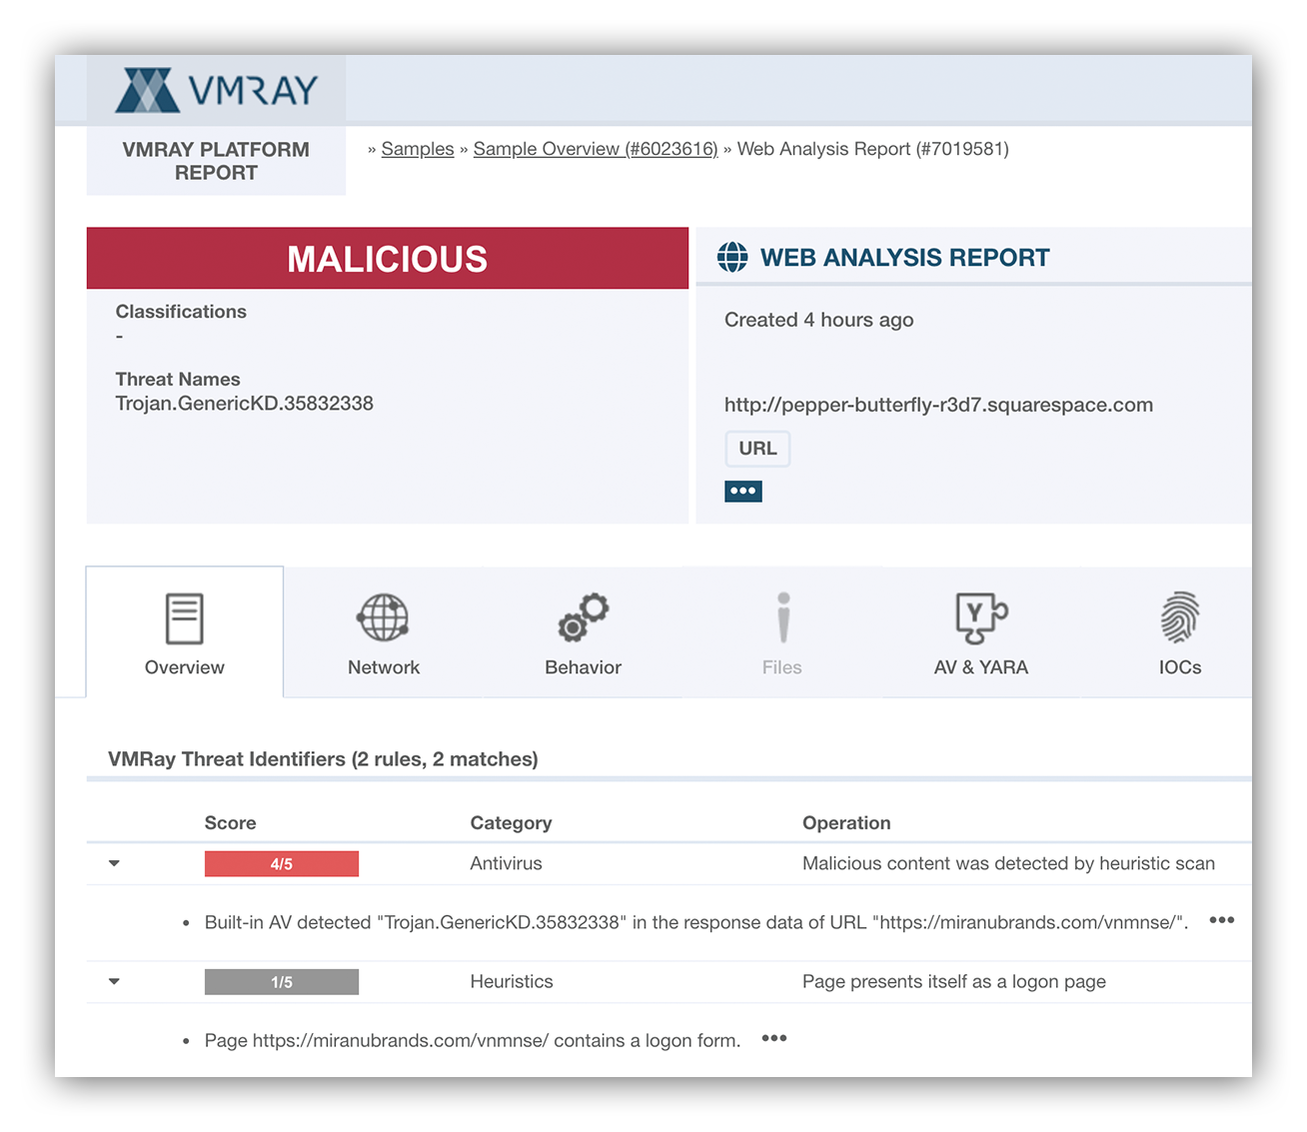
Task: Click the Network globe icon
Action: coord(384,617)
